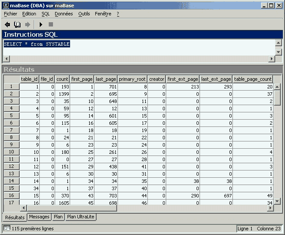Open the SQL history book icon

tap(18, 25)
